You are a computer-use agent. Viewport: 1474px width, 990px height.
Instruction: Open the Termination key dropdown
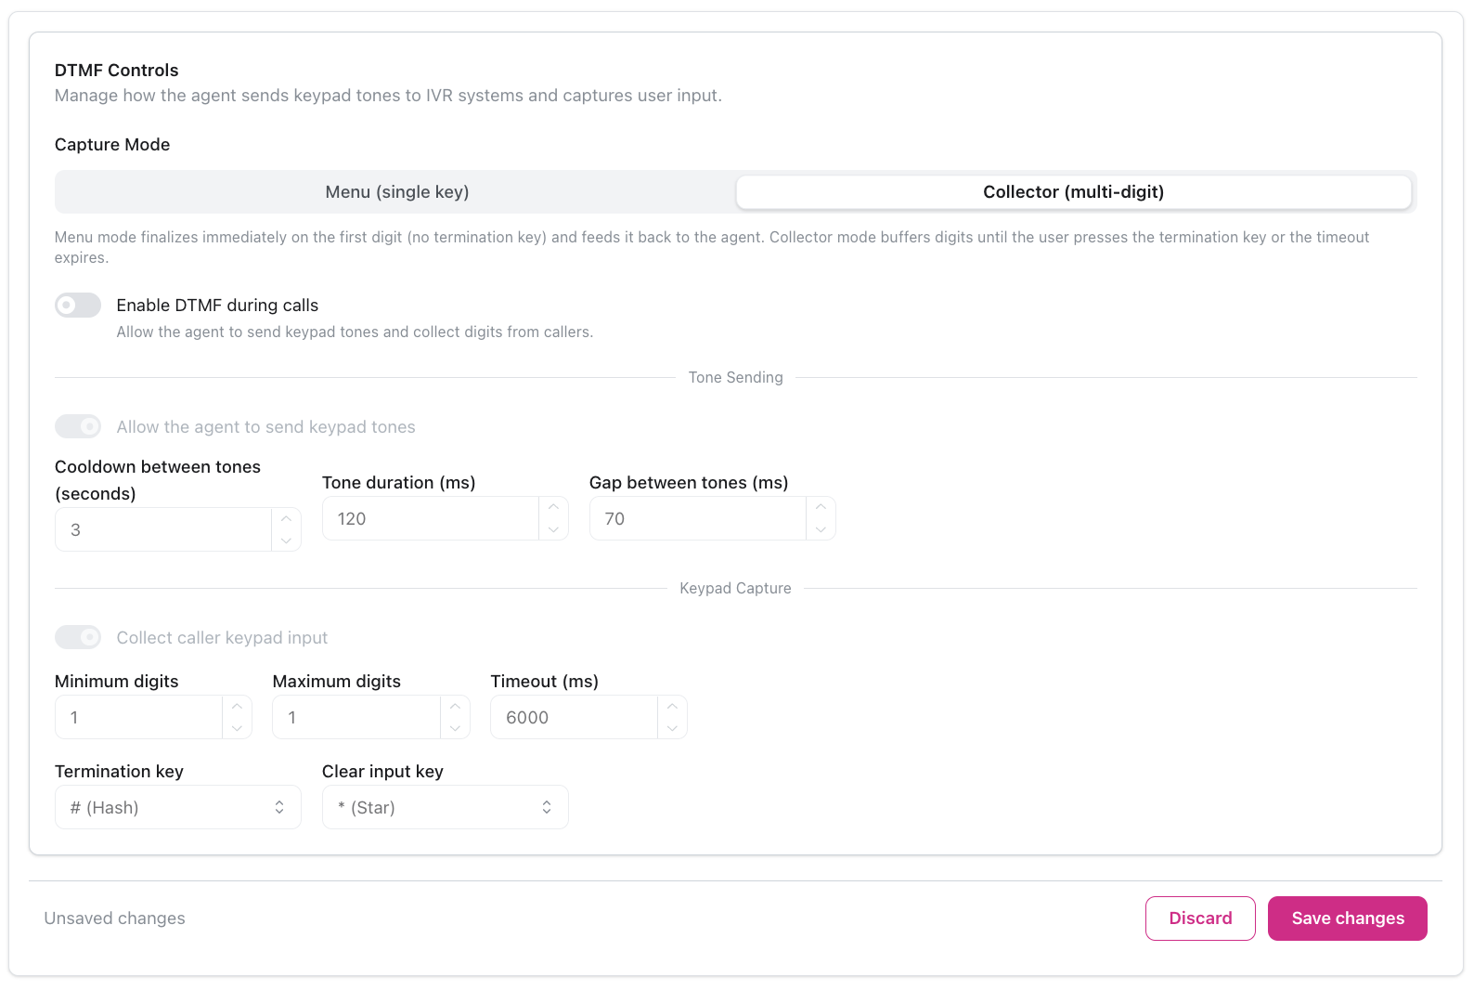click(177, 808)
